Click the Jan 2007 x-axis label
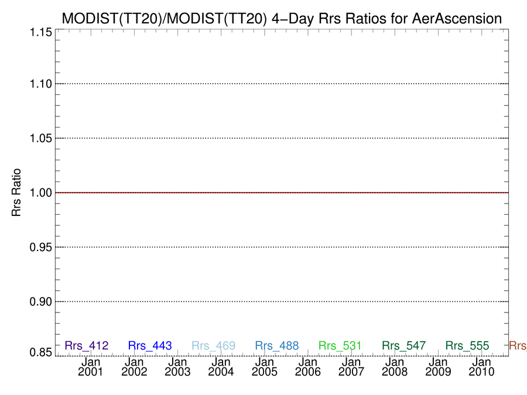This screenshot has width=527, height=395. point(351,367)
